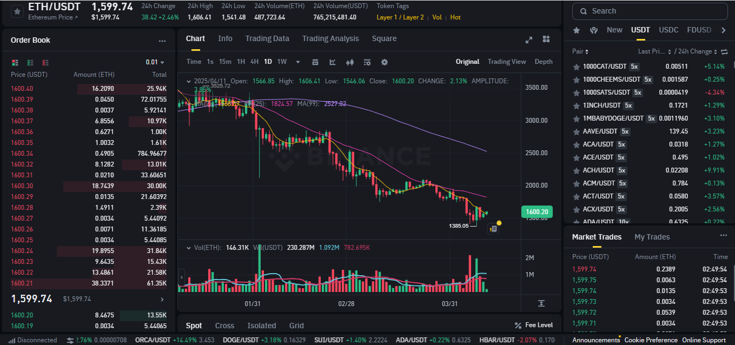Add ETH/USDT to favorites with the star
This screenshot has height=345, width=735.
point(17,11)
